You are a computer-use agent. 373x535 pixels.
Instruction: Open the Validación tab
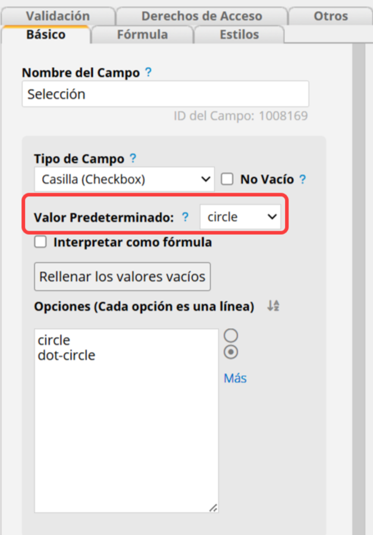point(58,16)
